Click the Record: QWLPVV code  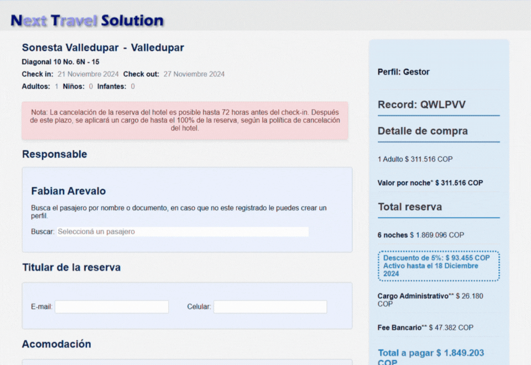coord(421,105)
